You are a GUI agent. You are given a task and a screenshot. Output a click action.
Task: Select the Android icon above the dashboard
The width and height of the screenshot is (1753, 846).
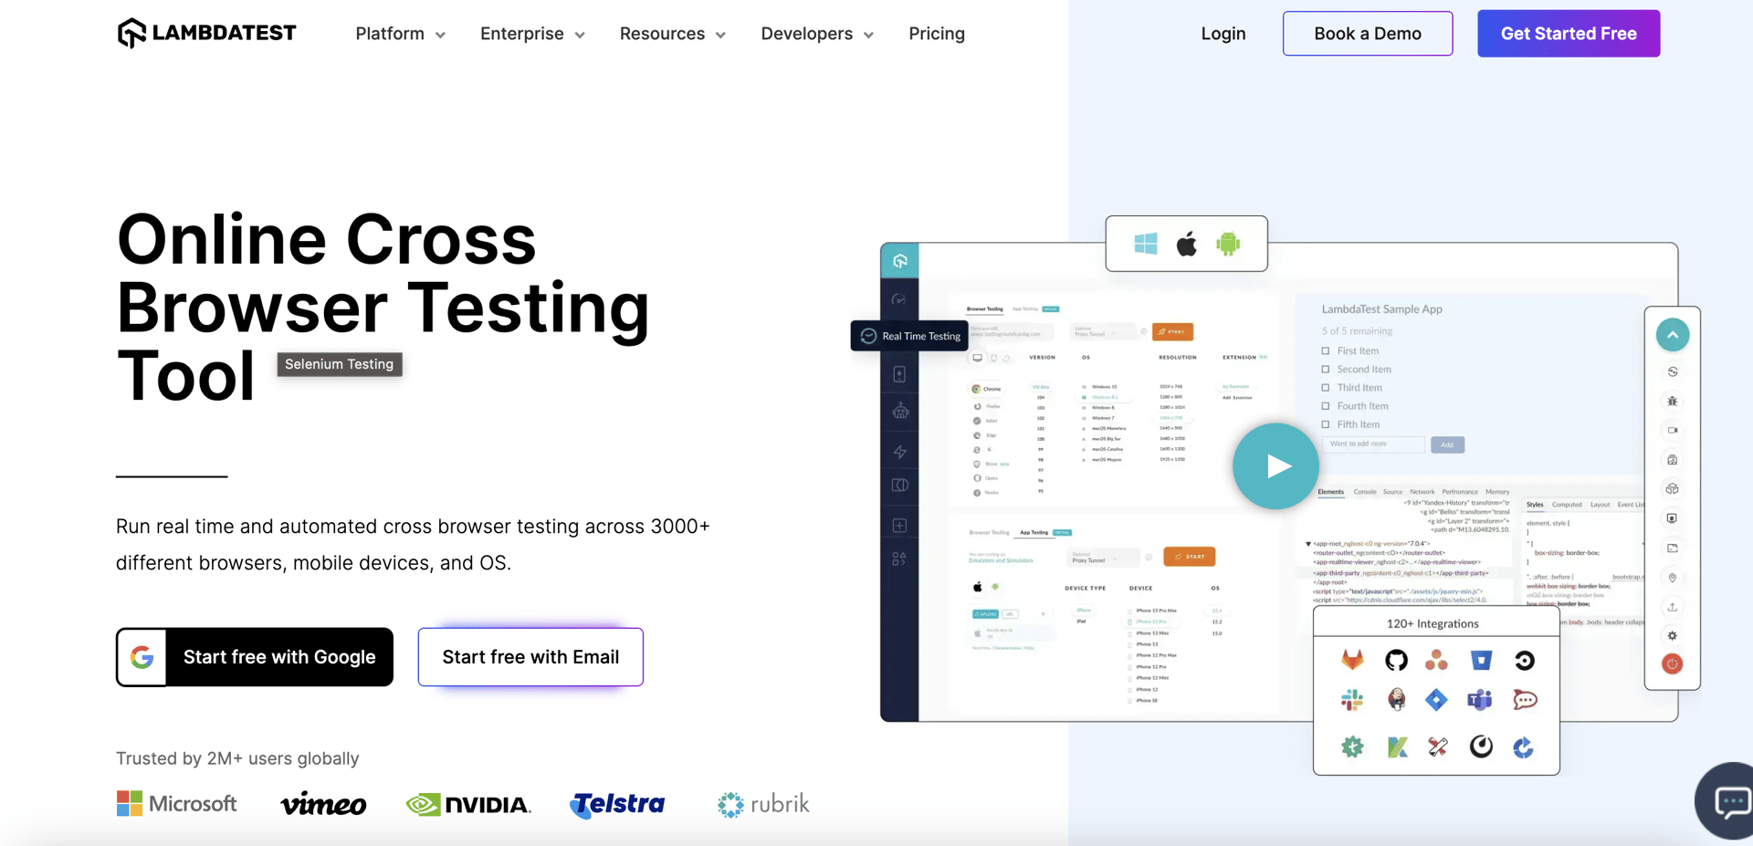coord(1228,244)
